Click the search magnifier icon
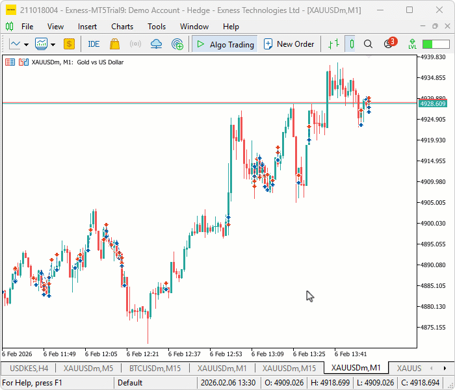The height and width of the screenshot is (390, 455). (368, 44)
